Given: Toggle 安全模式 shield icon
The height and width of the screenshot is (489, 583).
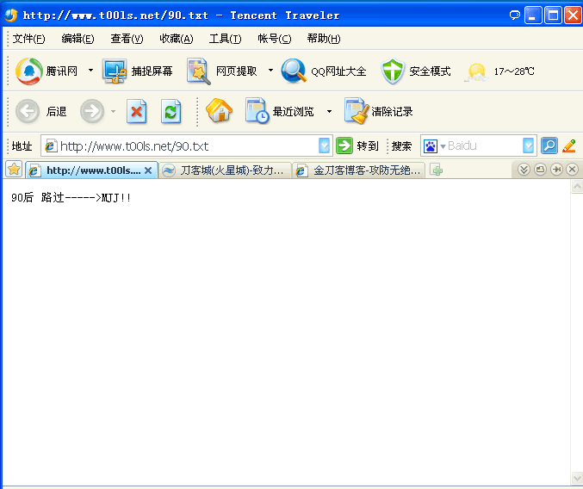Looking at the screenshot, I should [x=393, y=71].
